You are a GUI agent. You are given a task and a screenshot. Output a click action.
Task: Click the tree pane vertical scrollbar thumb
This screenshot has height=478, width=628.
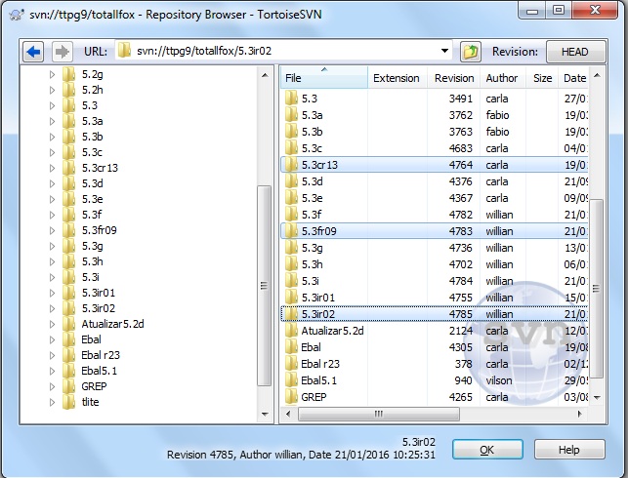point(264,286)
